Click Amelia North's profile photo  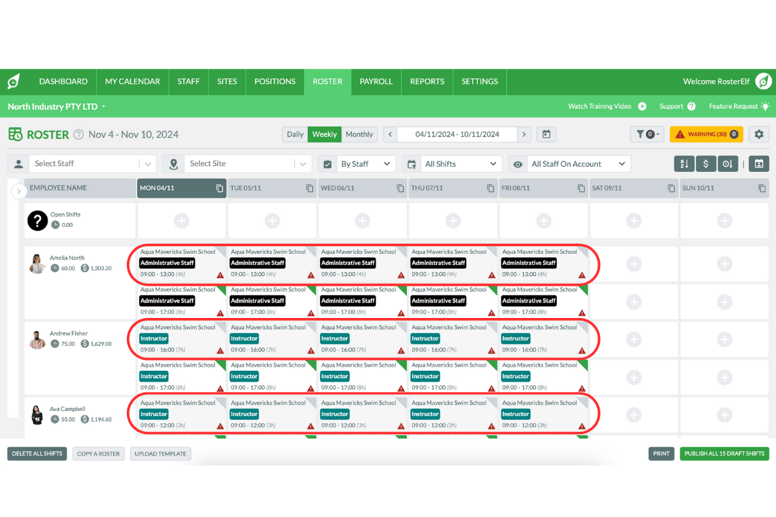pyautogui.click(x=37, y=263)
